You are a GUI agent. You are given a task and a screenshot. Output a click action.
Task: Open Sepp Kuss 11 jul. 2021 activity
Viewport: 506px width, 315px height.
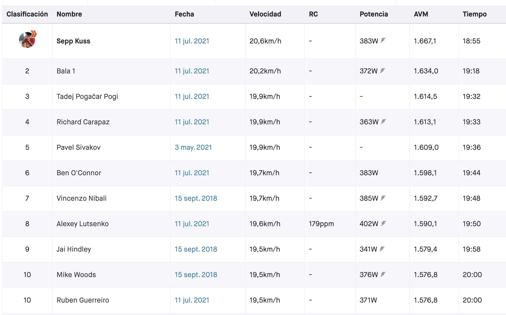tap(192, 41)
